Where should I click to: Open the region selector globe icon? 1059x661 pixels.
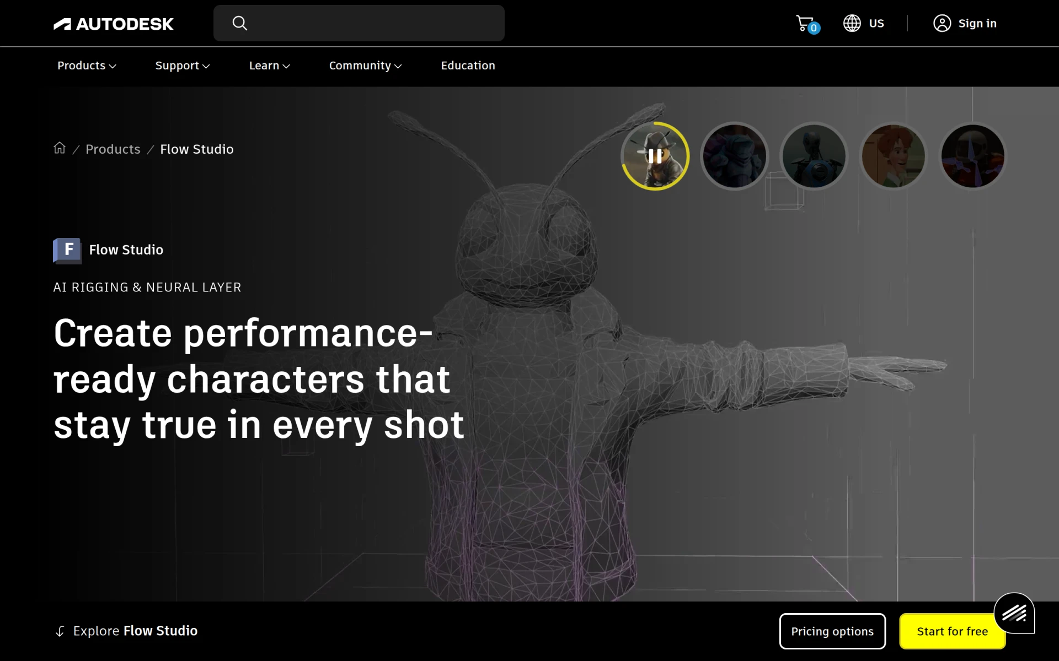point(852,23)
